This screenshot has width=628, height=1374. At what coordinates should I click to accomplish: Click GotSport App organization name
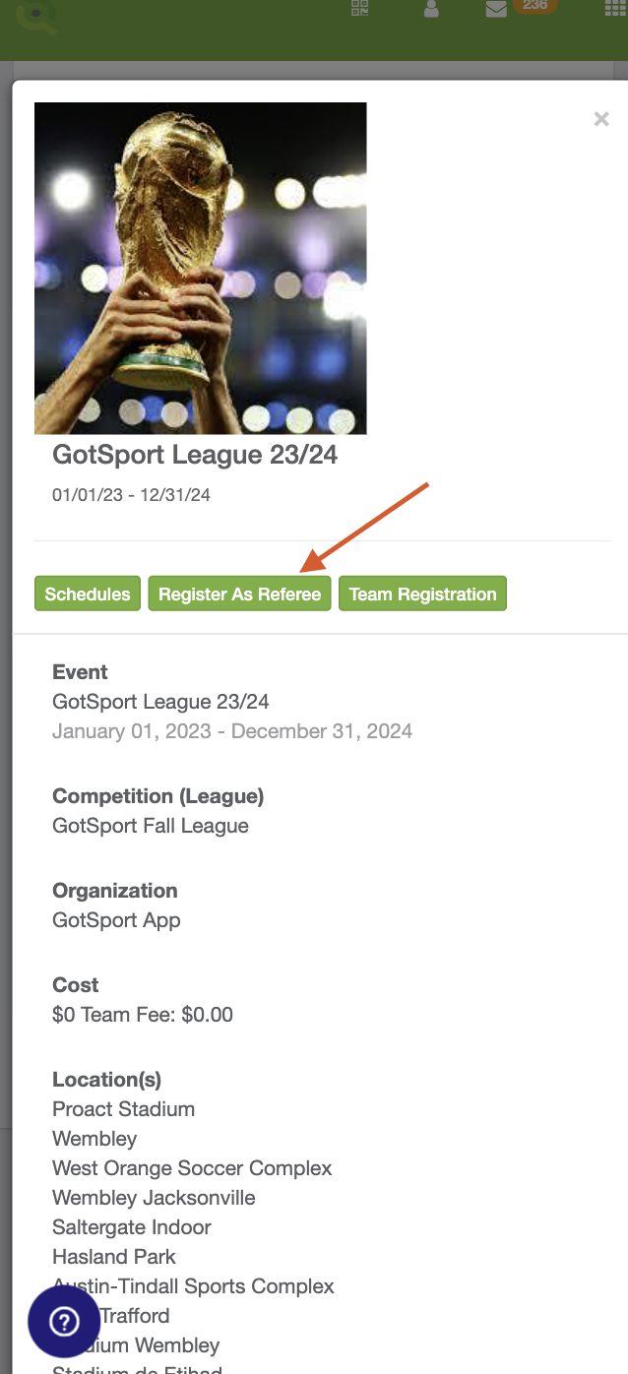[x=116, y=920]
